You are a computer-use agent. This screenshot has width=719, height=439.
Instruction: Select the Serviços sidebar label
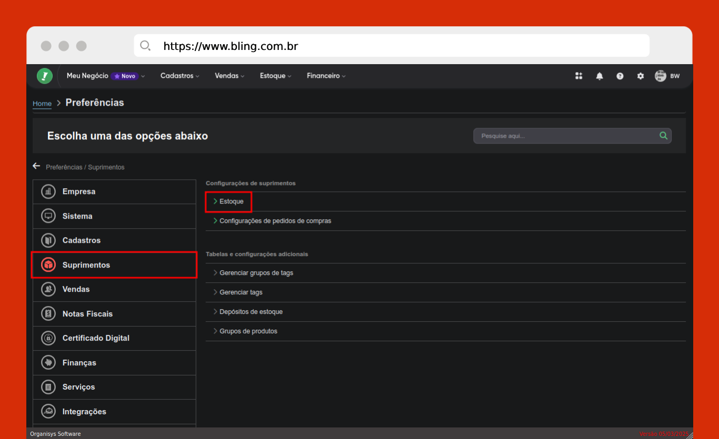click(79, 387)
